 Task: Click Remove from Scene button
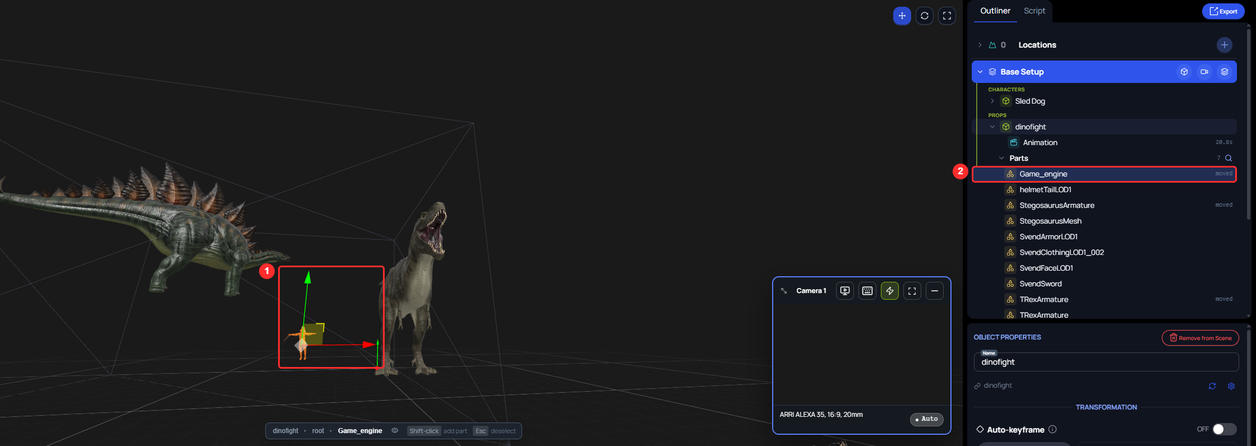(1200, 338)
